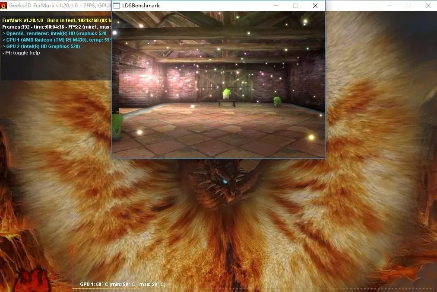Click the GPU 1 temperature graph label
The width and height of the screenshot is (437, 292).
coord(123,285)
